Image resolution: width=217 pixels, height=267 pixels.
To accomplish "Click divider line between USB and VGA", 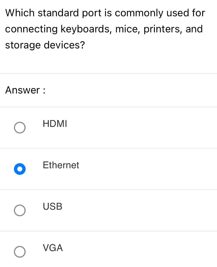I will pos(108,231).
